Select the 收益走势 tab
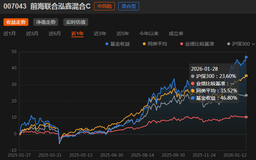 click(16, 22)
